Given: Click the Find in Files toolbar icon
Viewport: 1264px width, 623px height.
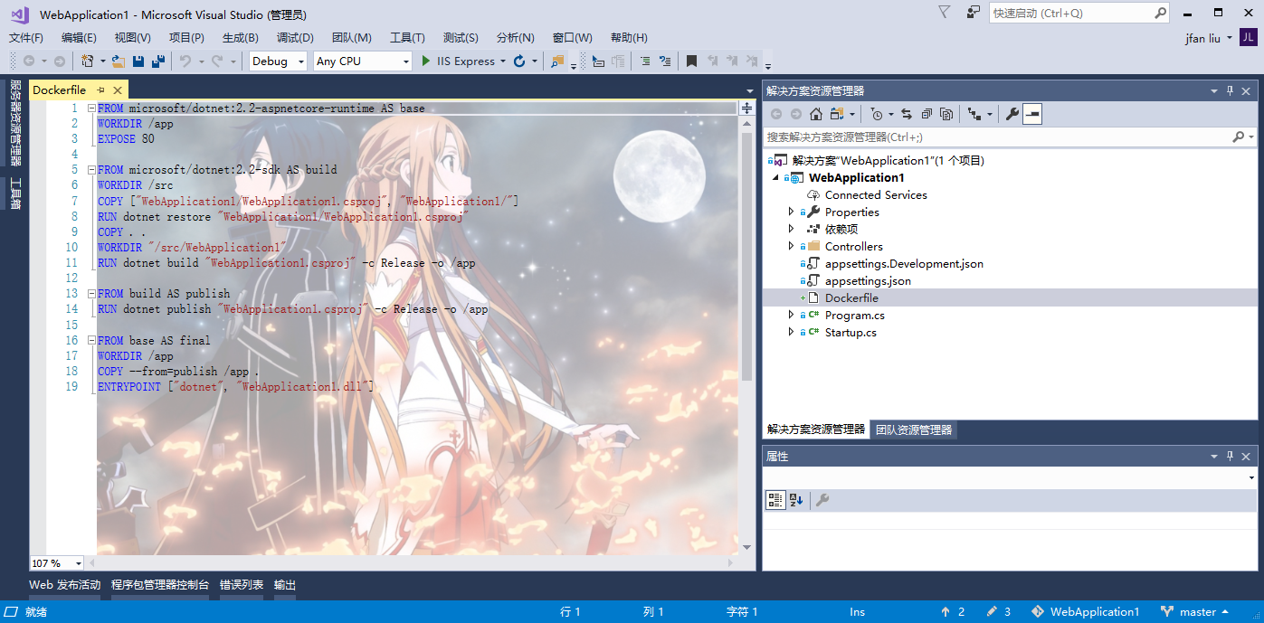Looking at the screenshot, I should click(x=557, y=61).
